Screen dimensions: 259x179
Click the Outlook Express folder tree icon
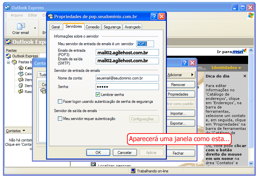point(9,56)
